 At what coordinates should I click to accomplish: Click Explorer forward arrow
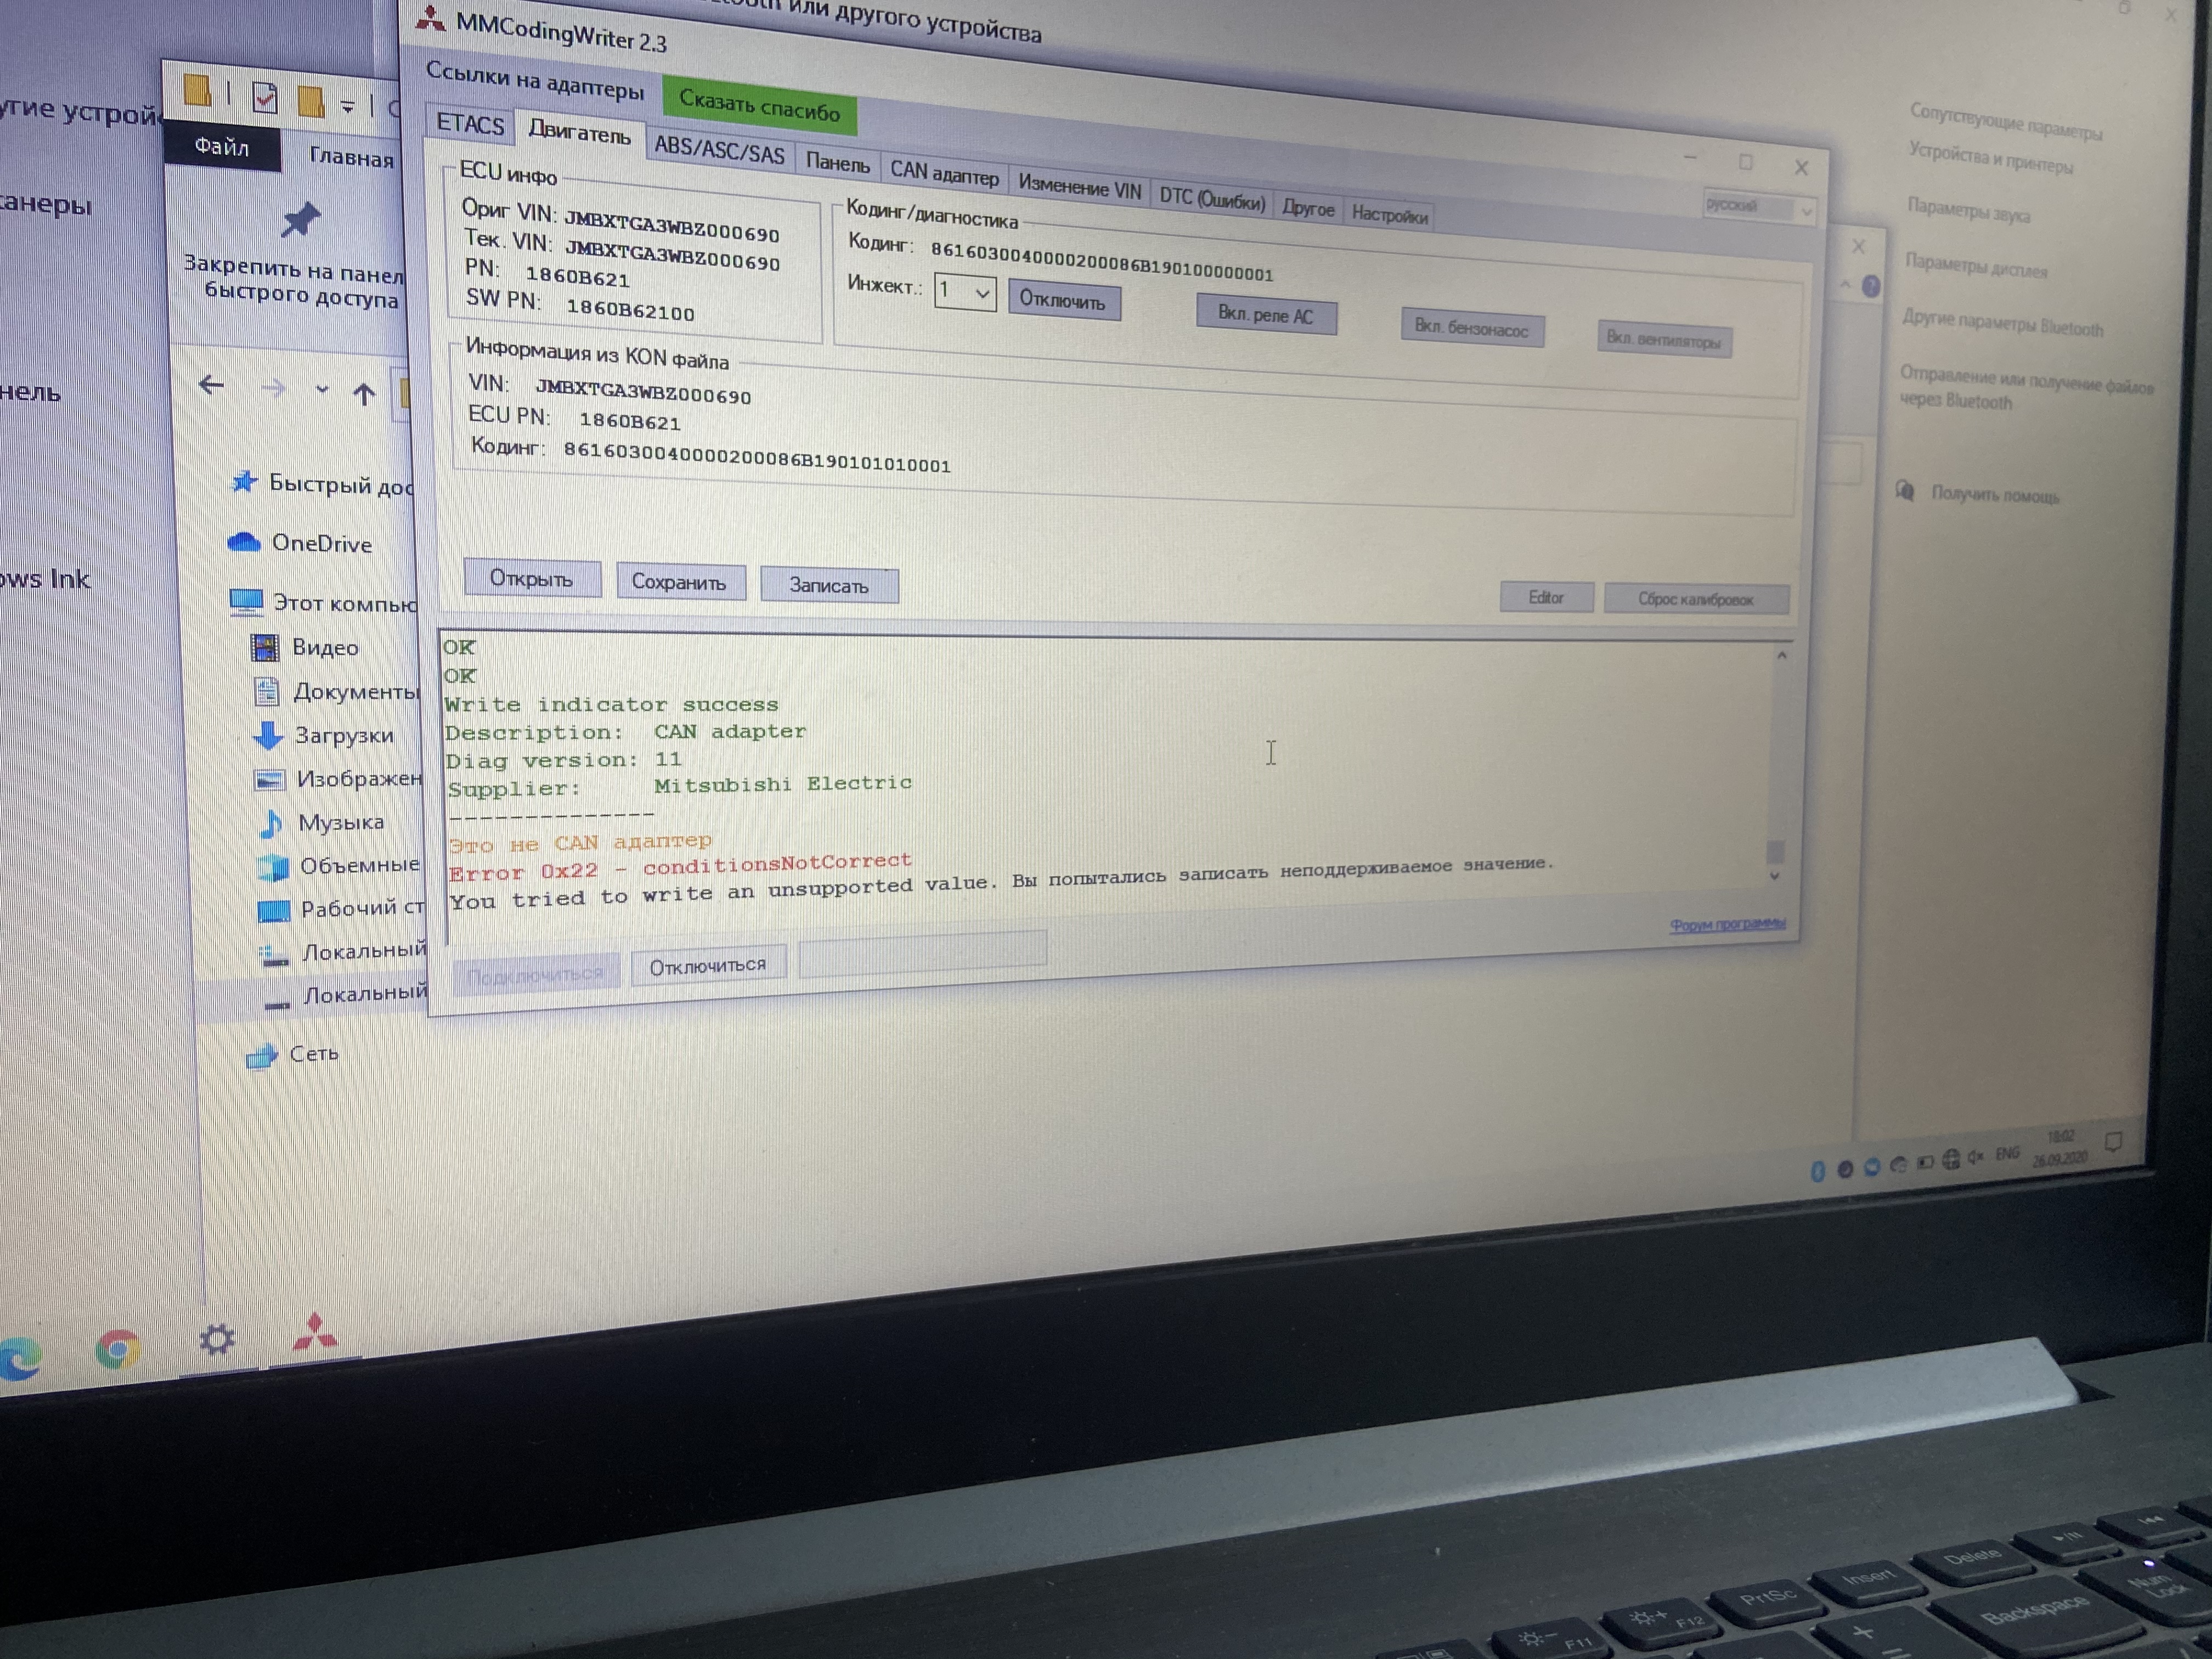point(272,388)
